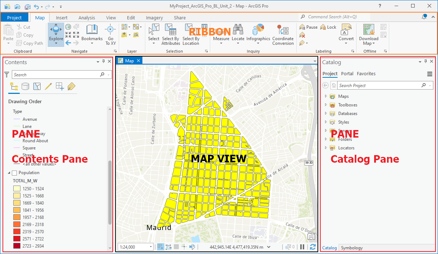
Task: Switch Contents to List By Labeling
Action: (71, 86)
